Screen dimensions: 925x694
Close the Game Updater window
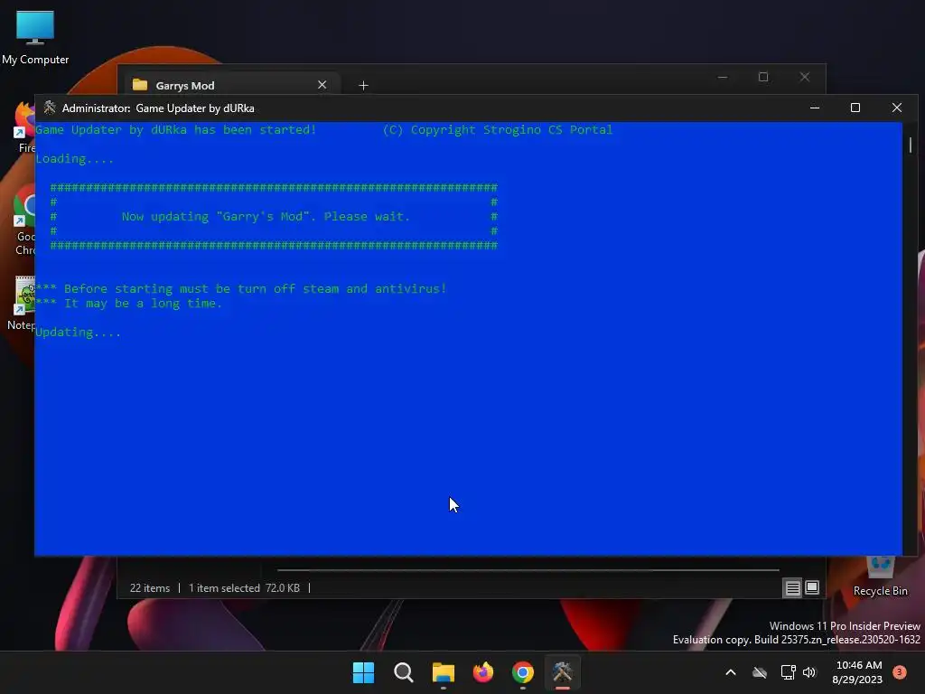click(897, 108)
